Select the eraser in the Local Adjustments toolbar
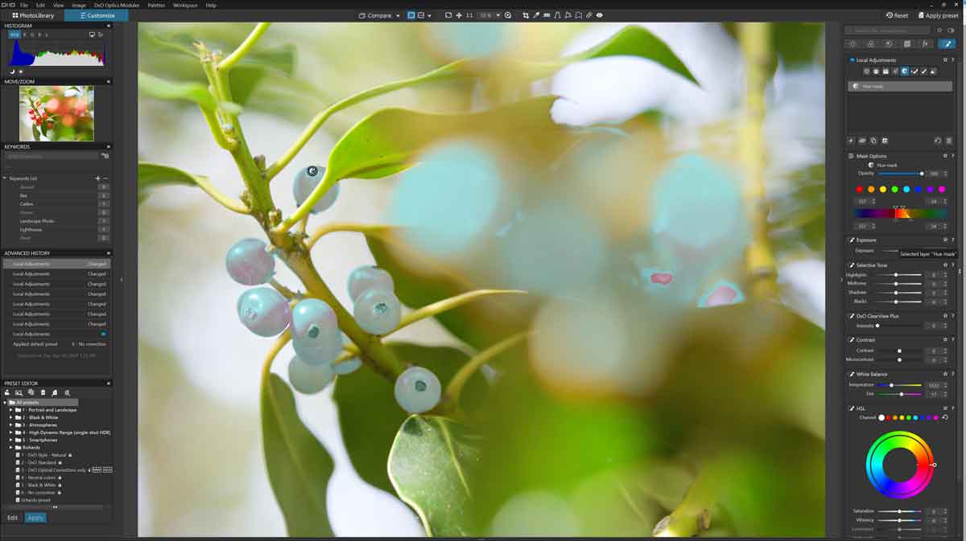Screen dimensions: 966x541 pyautogui.click(x=932, y=71)
